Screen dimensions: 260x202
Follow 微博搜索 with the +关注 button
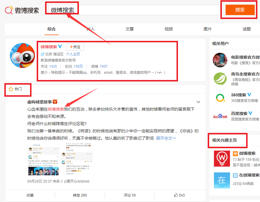(75, 47)
